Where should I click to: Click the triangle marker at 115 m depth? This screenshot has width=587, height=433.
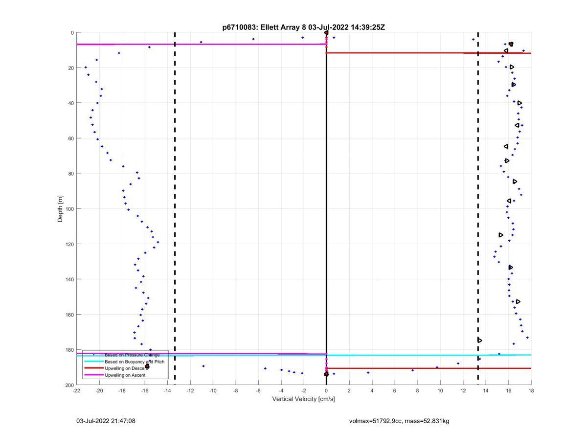[x=501, y=235]
